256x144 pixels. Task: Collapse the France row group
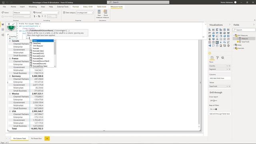pyautogui.click(x=10, y=58)
